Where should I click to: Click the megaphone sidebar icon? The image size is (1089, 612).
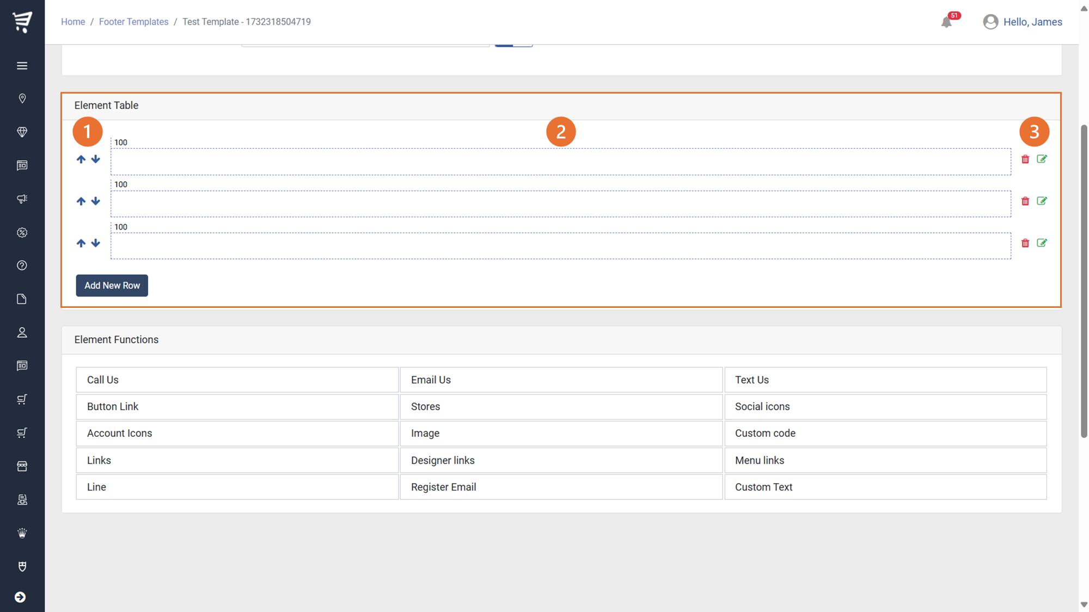click(22, 199)
